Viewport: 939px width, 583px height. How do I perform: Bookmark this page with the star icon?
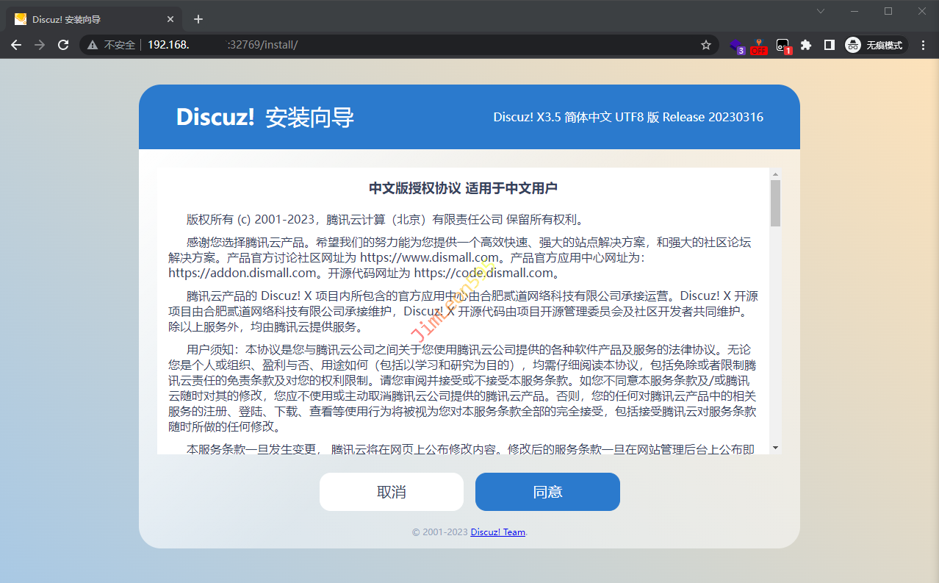[706, 45]
